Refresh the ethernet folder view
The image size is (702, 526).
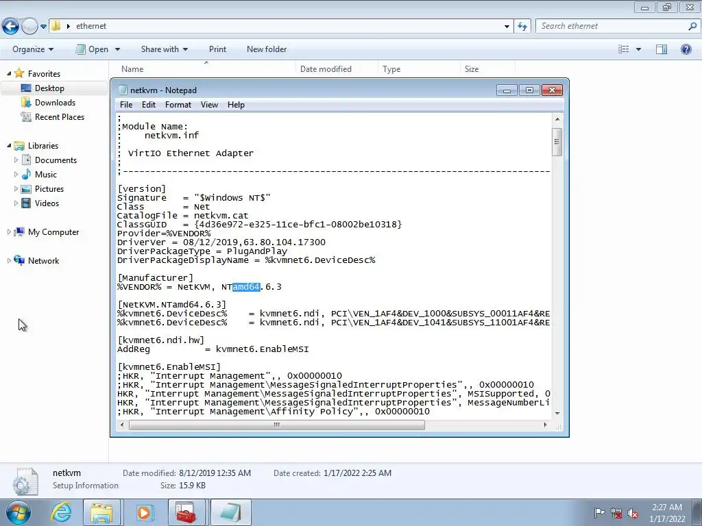pyautogui.click(x=522, y=27)
